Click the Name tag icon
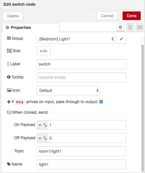 click(9, 164)
